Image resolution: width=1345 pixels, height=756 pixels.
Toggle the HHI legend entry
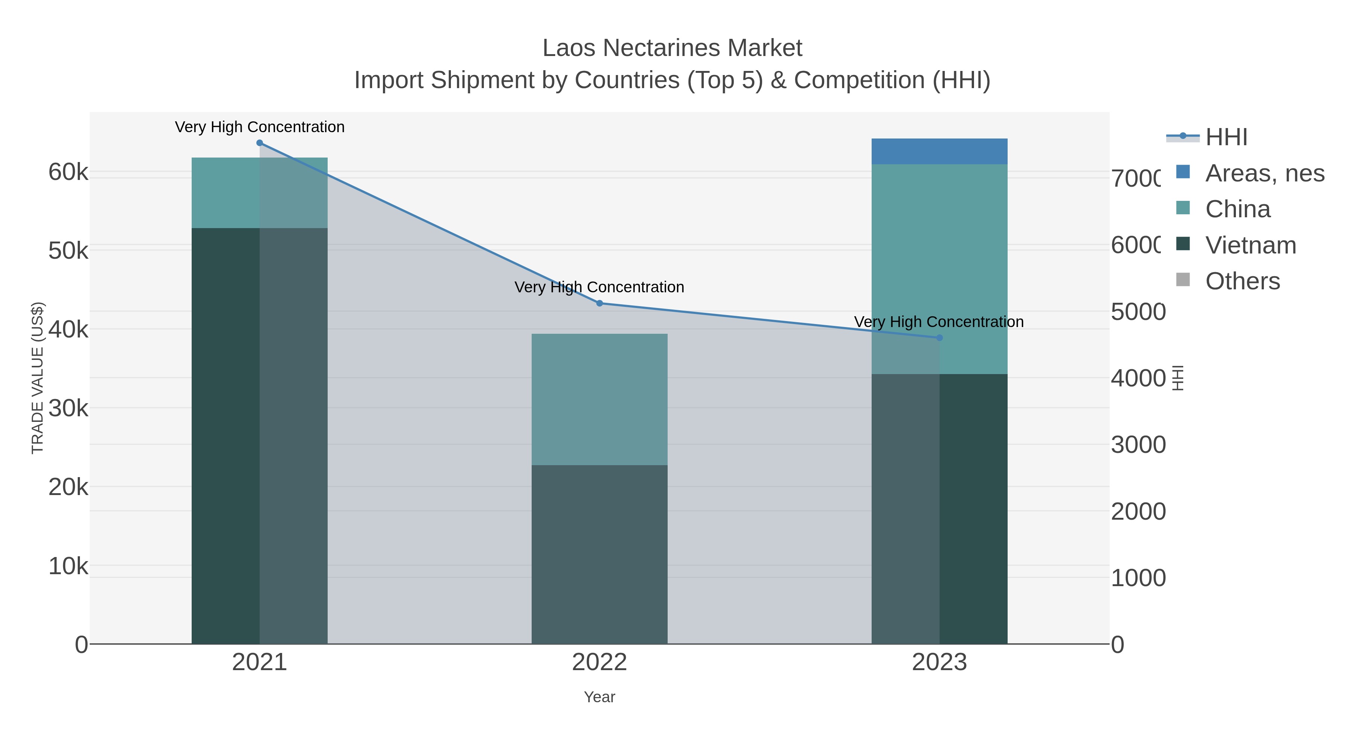pyautogui.click(x=1207, y=137)
